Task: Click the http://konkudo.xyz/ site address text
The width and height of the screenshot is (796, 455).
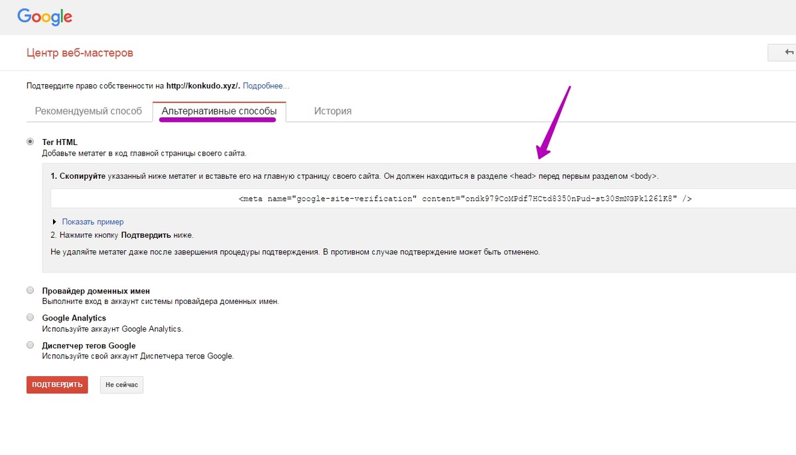Action: (x=202, y=86)
